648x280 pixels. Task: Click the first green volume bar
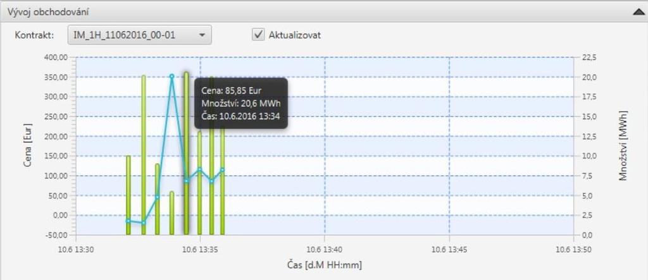click(x=128, y=195)
